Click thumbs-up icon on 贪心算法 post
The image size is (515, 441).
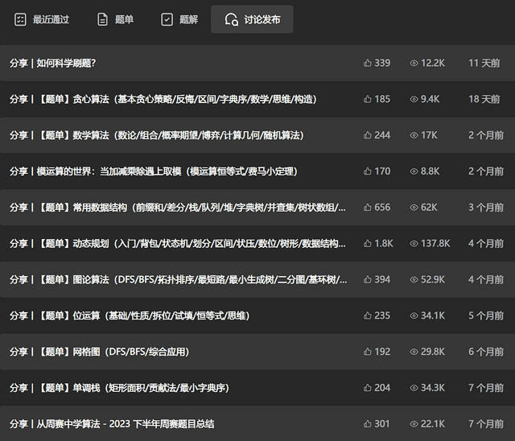[368, 99]
